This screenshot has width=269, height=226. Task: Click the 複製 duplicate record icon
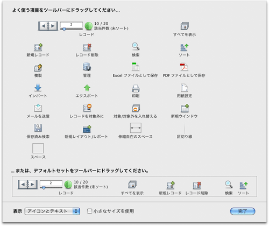click(x=38, y=68)
